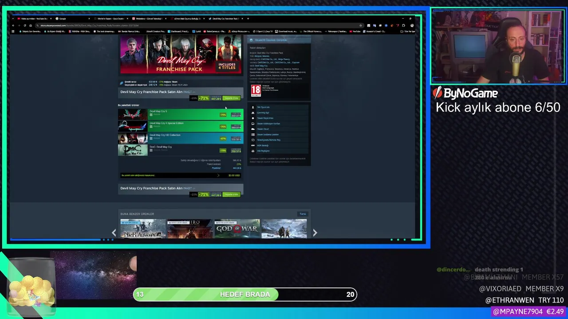
Task: Open the Devil May Cry 5 bundle item
Action: click(x=180, y=114)
